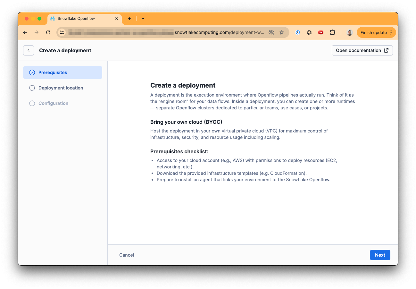Click the bullet about CloudFormation templates
This screenshot has height=289, width=416.
pyautogui.click(x=232, y=173)
